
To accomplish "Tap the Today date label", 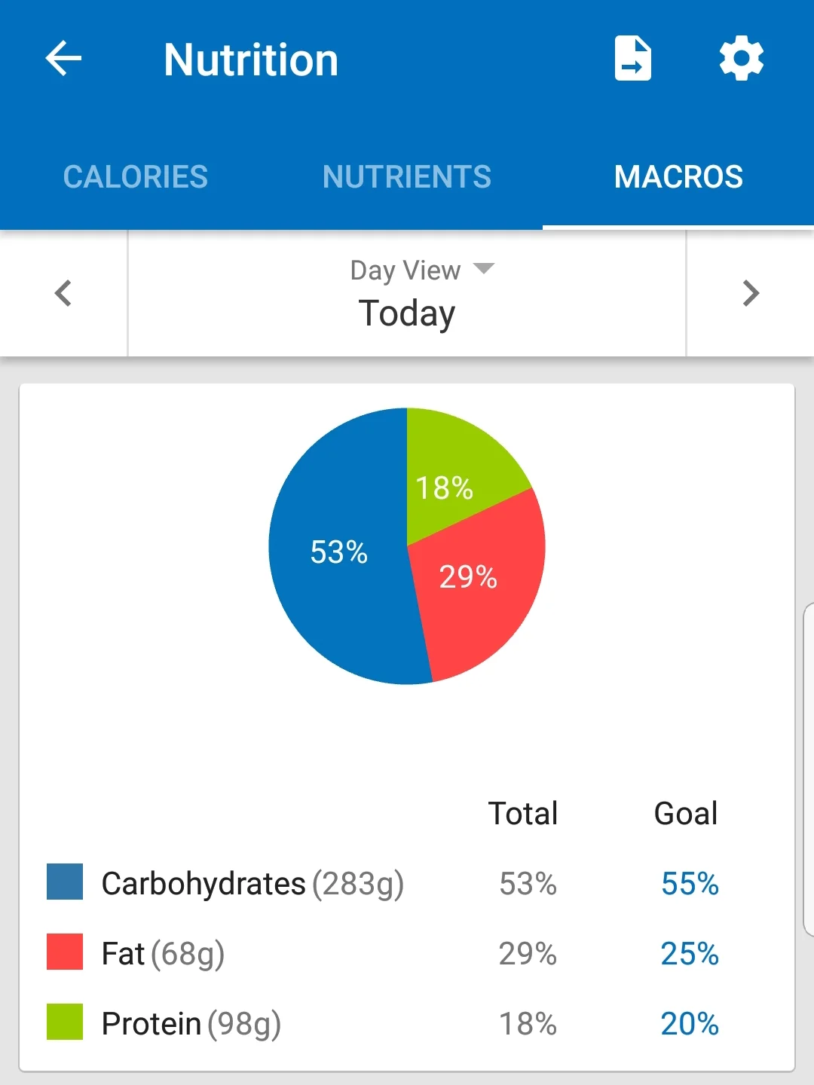I will click(x=407, y=313).
